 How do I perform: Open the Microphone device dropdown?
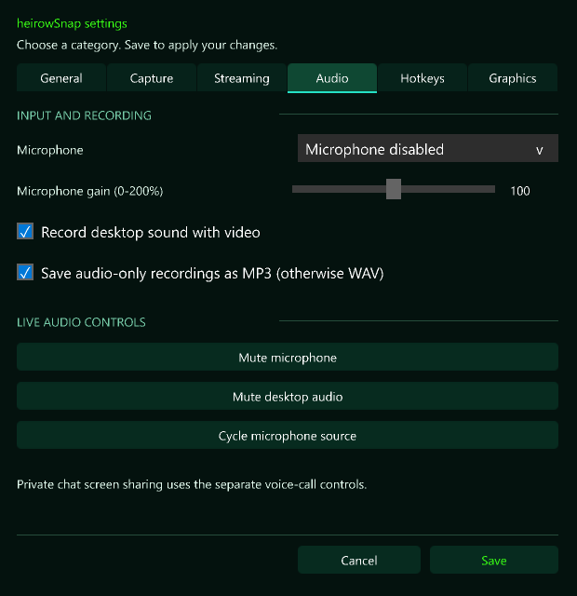[428, 148]
